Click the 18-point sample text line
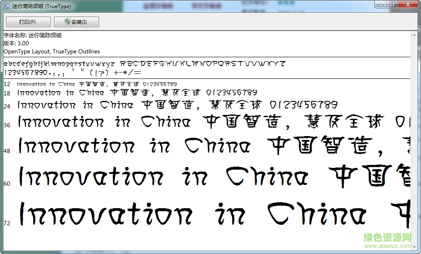 click(x=137, y=93)
